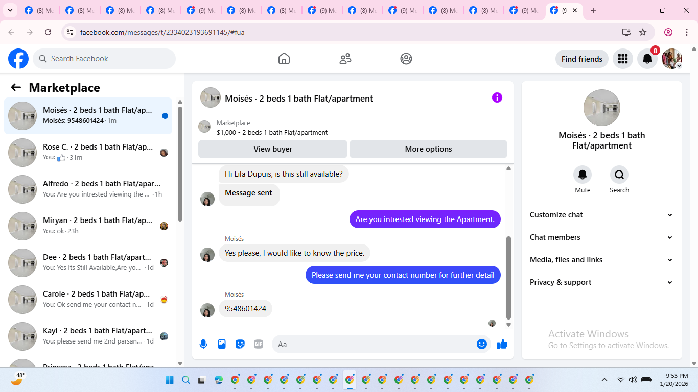698x392 pixels.
Task: View site information icon in address bar
Action: (70, 32)
